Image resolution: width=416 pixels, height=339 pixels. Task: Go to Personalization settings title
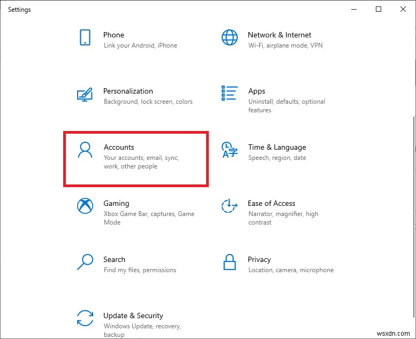pyautogui.click(x=128, y=91)
